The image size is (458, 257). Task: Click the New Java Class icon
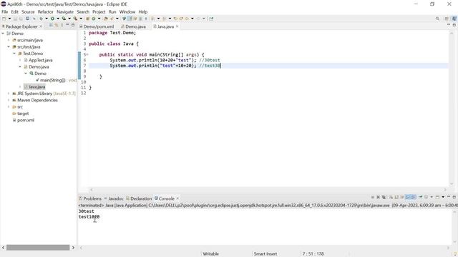[94, 19]
